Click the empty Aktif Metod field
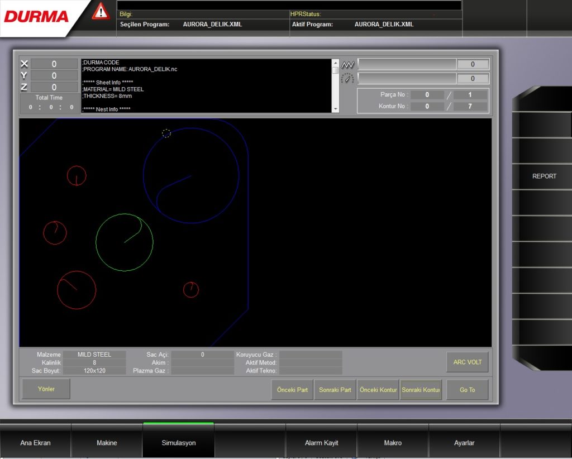The width and height of the screenshot is (572, 459). [x=311, y=362]
